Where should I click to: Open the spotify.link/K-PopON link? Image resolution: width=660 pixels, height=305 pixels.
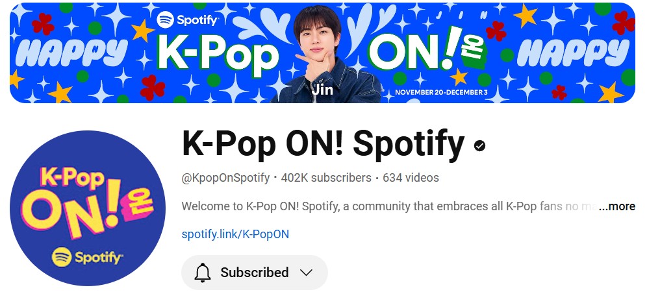click(235, 234)
